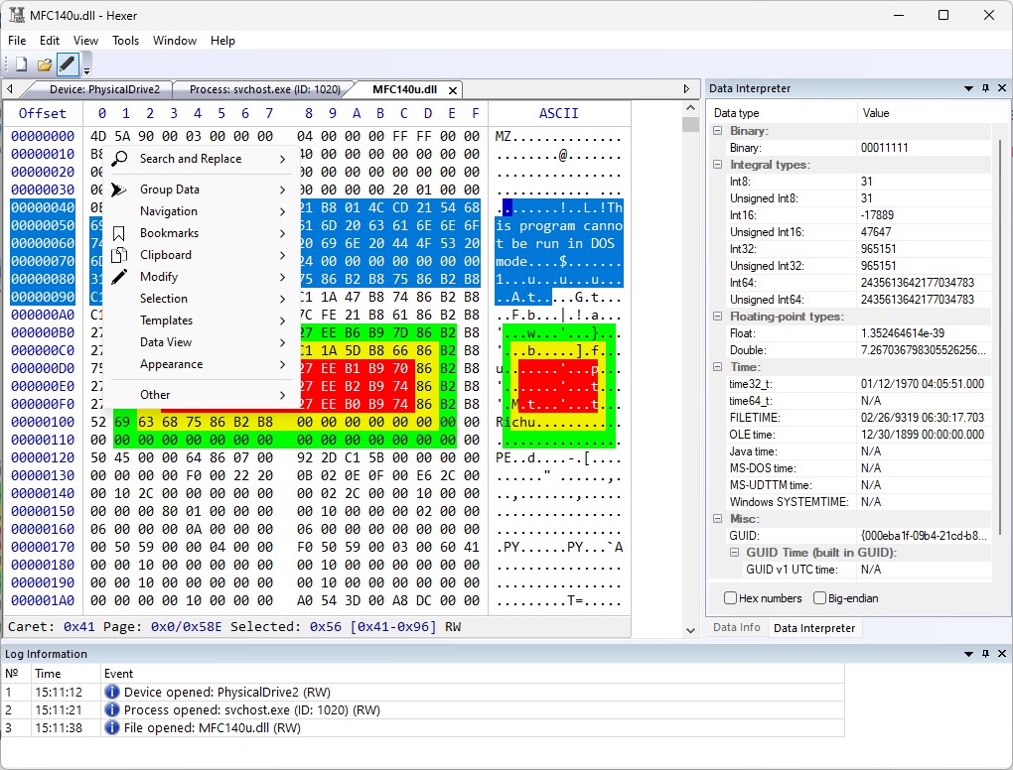
Task: Open toolbar options dropdown arrow
Action: click(x=86, y=69)
